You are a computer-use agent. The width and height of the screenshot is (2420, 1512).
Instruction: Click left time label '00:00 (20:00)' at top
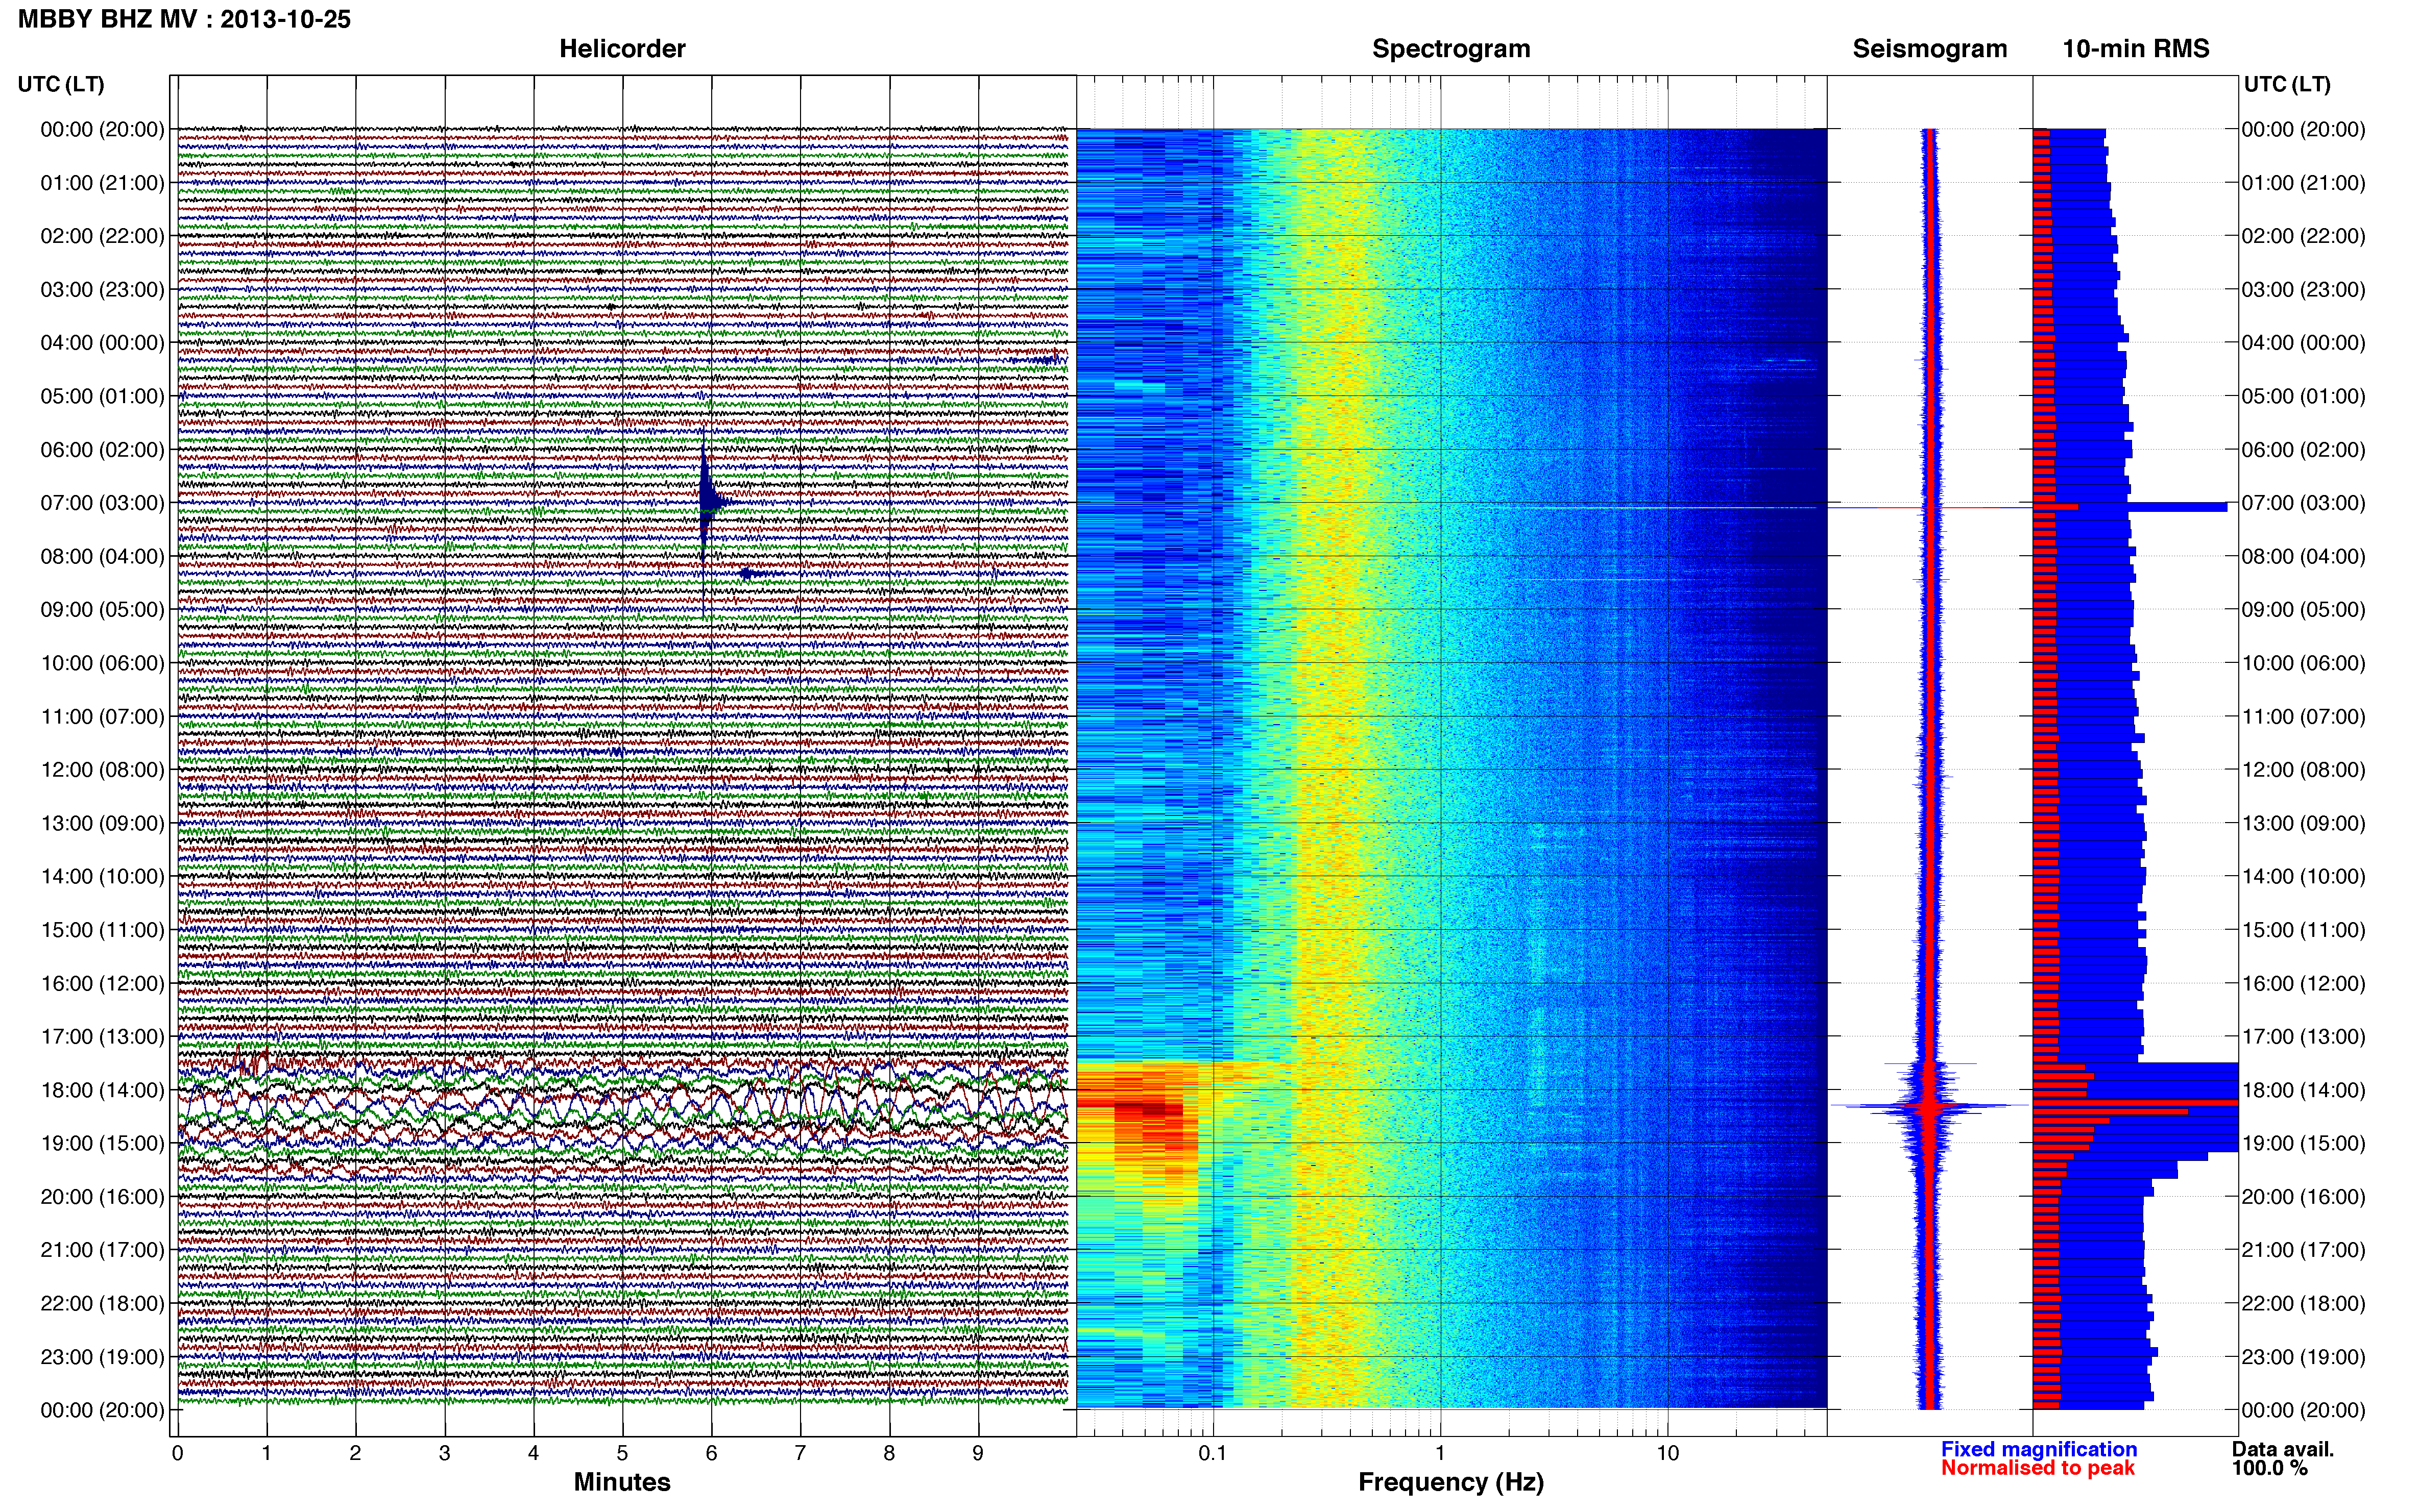102,129
